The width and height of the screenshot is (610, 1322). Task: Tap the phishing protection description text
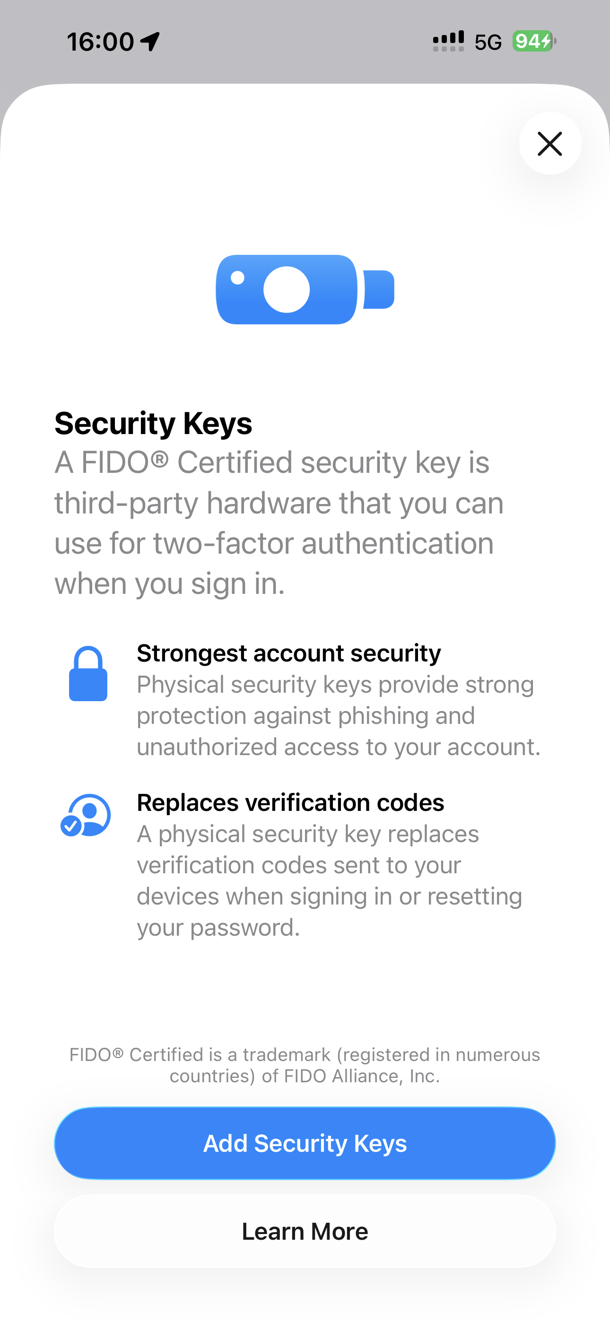(x=339, y=715)
